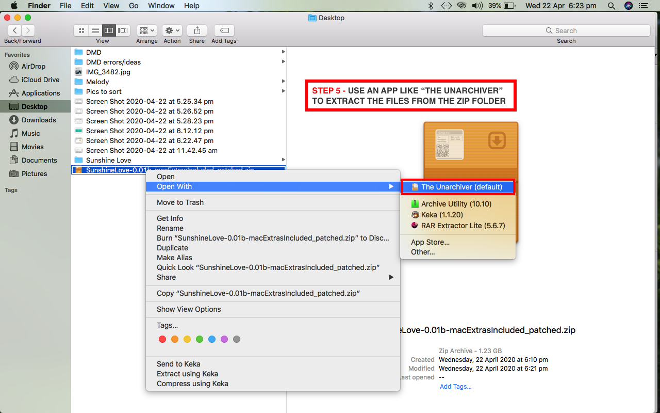Image resolution: width=660 pixels, height=413 pixels.
Task: Click Move to Trash in context menu
Action: pyautogui.click(x=180, y=202)
